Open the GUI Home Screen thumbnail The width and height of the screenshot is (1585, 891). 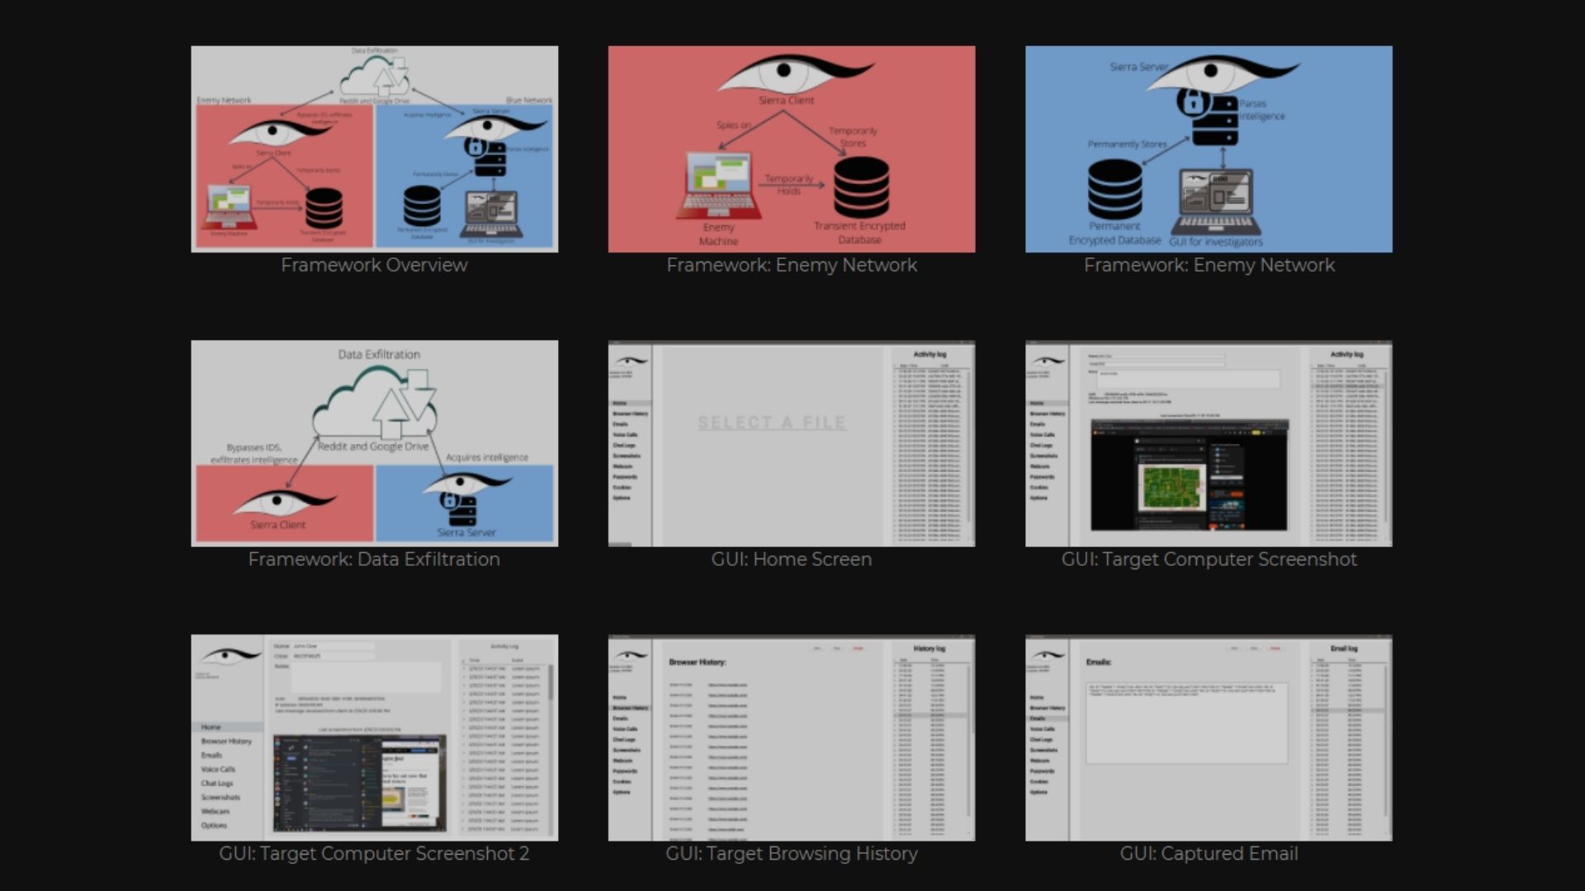tap(791, 443)
